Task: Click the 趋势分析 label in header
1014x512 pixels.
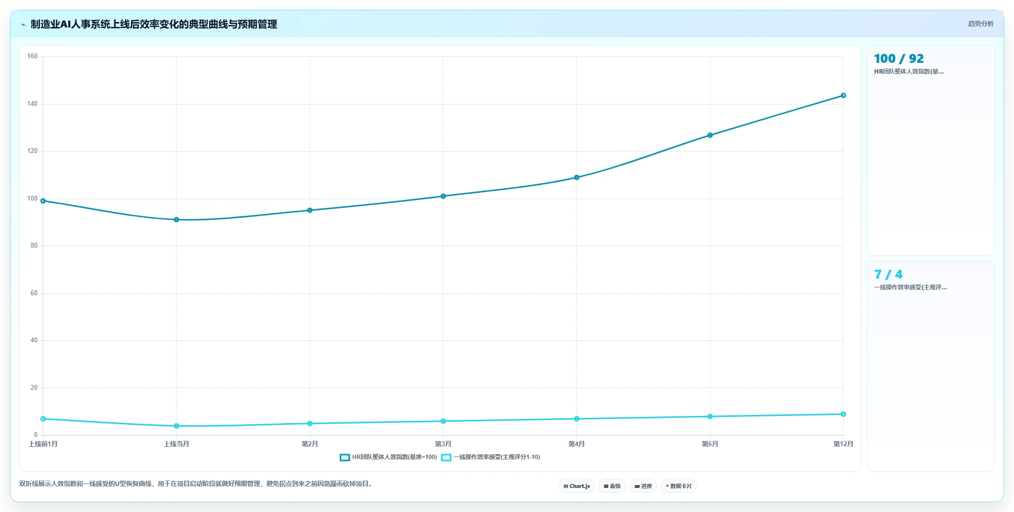Action: (x=981, y=24)
